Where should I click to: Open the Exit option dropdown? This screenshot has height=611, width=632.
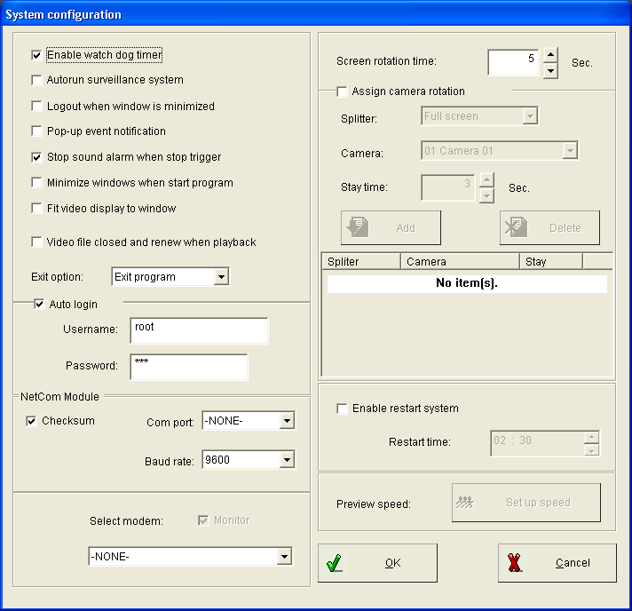point(221,277)
